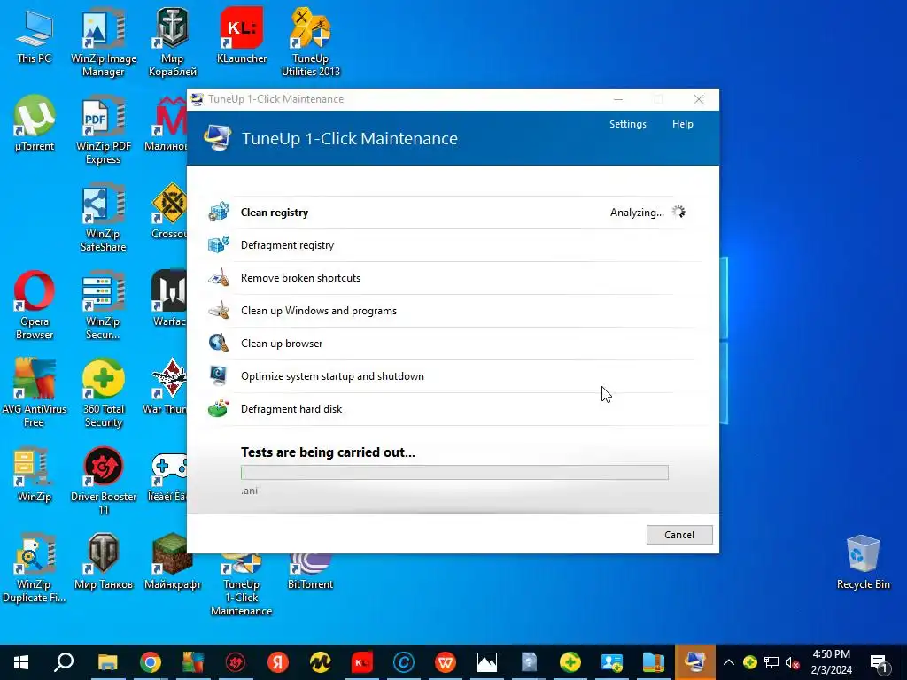Select 'Optimize system startup and shutdown' text

[x=333, y=375]
